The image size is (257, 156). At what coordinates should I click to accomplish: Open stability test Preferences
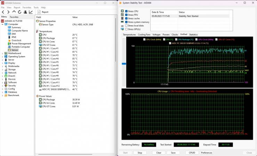tap(207, 153)
